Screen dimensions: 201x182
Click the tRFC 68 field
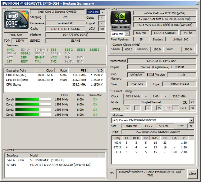point(192,108)
